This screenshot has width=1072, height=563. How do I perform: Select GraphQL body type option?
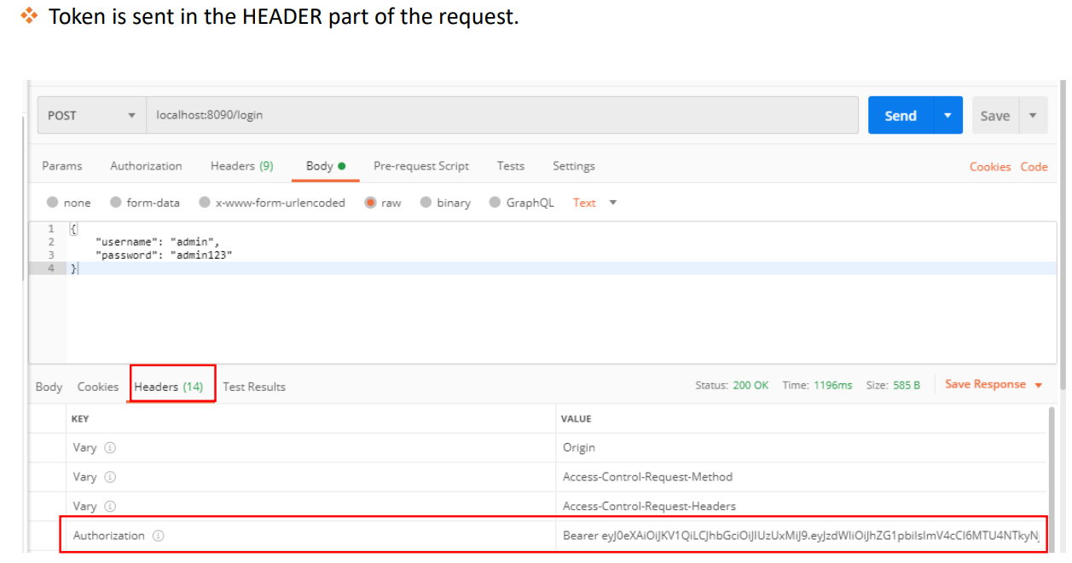pyautogui.click(x=495, y=203)
